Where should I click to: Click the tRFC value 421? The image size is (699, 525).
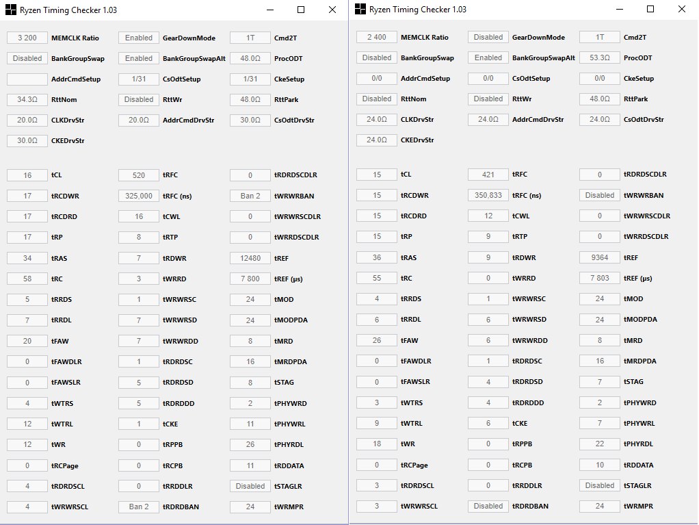tap(488, 175)
